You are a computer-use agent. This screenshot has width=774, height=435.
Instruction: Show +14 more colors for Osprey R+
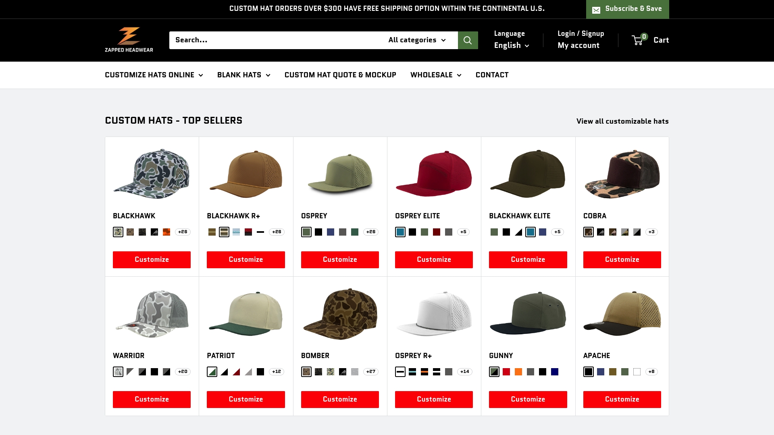point(465,372)
